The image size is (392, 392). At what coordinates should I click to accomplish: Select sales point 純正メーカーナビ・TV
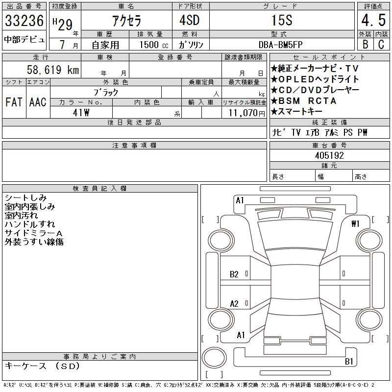tap(315, 68)
